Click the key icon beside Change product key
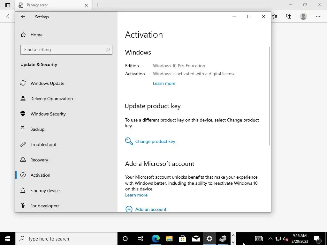Image resolution: width=327 pixels, height=245 pixels. click(x=129, y=141)
